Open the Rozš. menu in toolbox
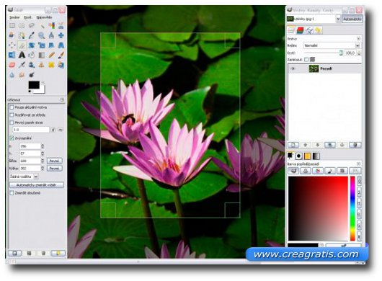This screenshot has height=281, width=382. [27, 17]
